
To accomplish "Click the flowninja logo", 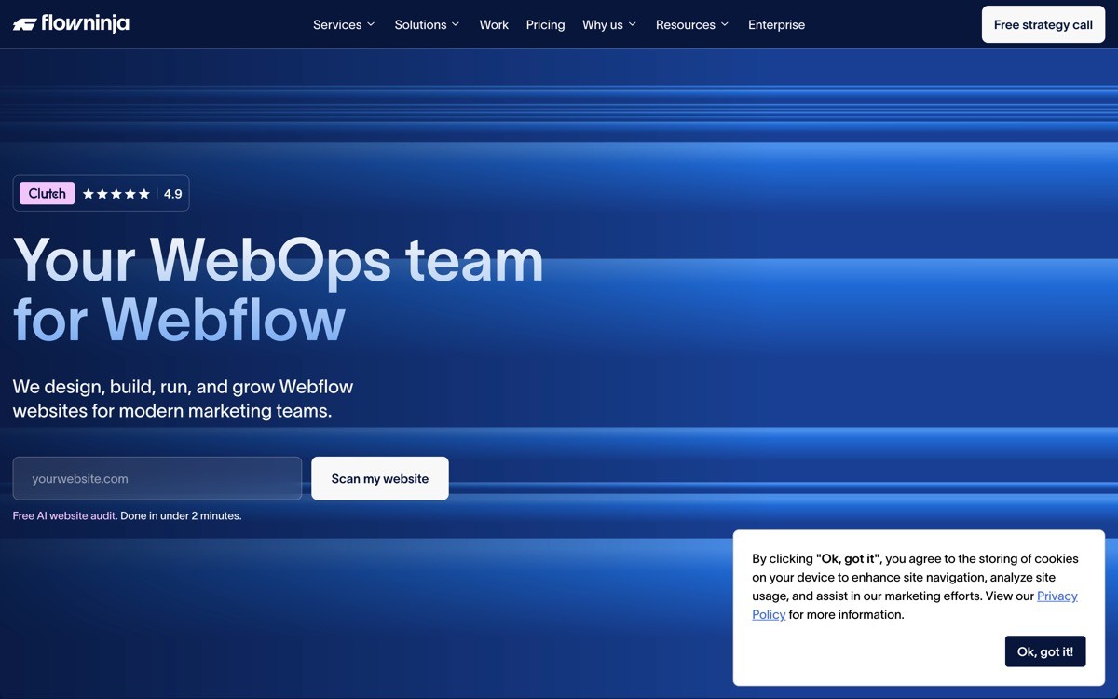I will point(71,24).
